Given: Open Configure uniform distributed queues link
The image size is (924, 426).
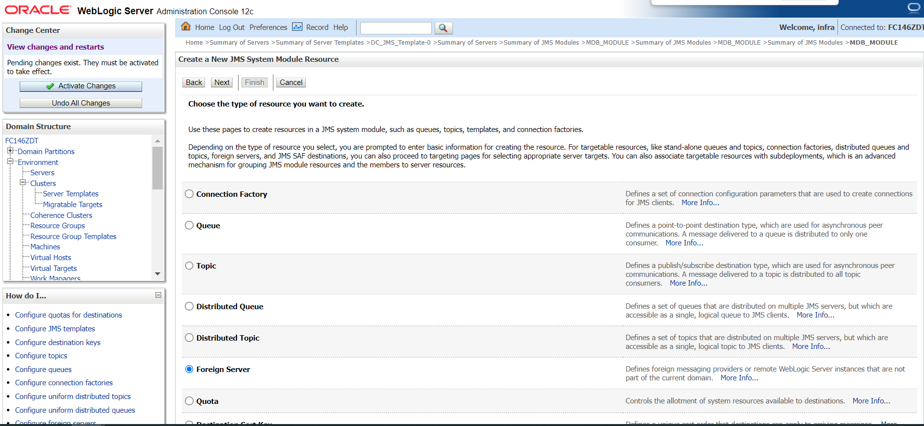Looking at the screenshot, I should coord(75,410).
